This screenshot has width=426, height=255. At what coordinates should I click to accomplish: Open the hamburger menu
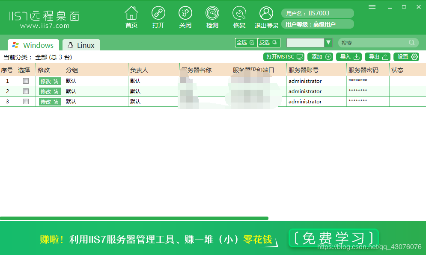[372, 7]
